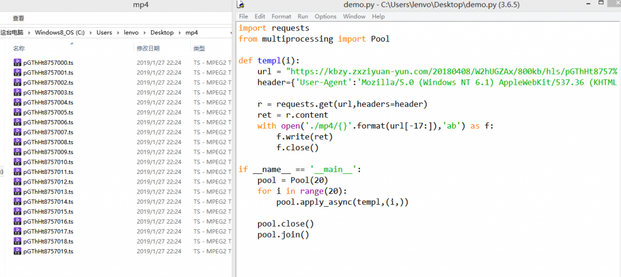This screenshot has height=277, width=621.
Task: Expand breadcrumb arrow after 这台电脑
Action: [29, 33]
